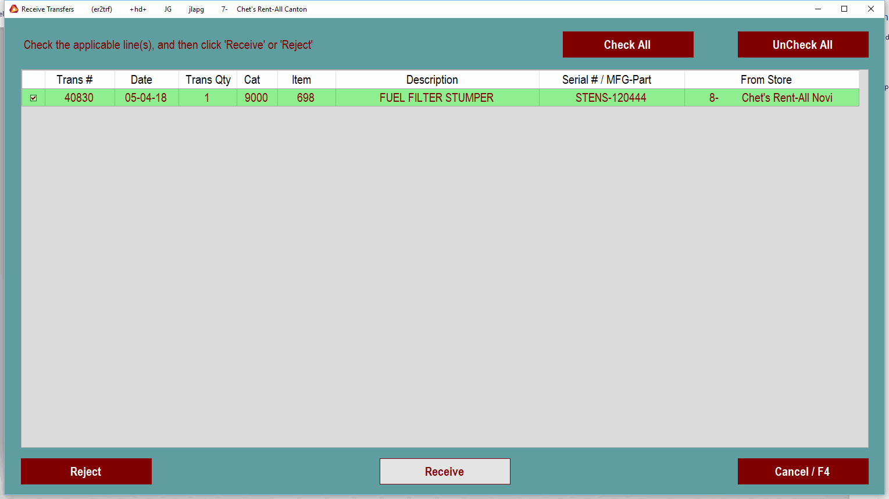889x499 pixels.
Task: Click the STENS-120444 part number cell
Action: 612,98
